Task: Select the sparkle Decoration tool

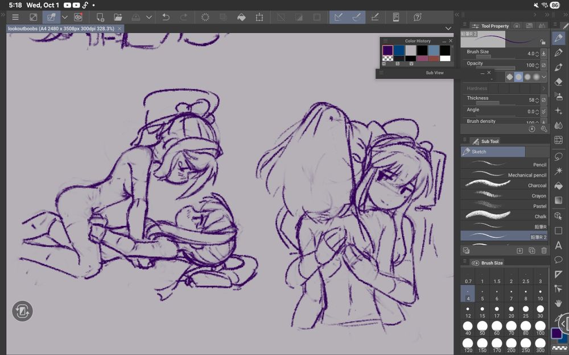Action: coord(559,111)
